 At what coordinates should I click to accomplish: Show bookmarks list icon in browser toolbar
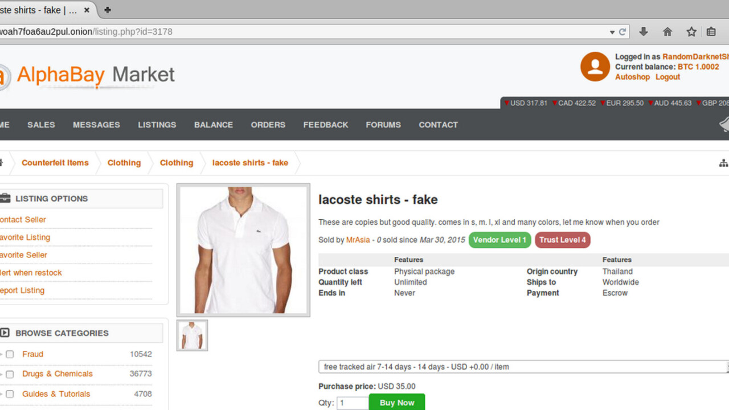(711, 32)
